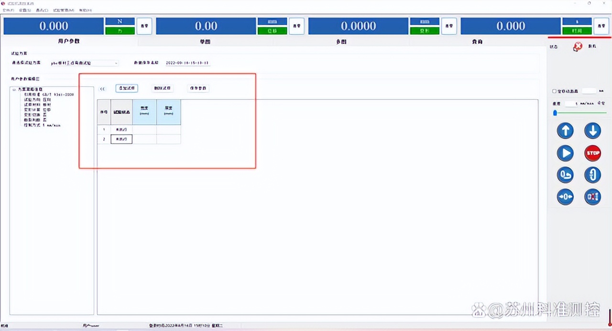Click the zero button beside the force display

pos(144,26)
